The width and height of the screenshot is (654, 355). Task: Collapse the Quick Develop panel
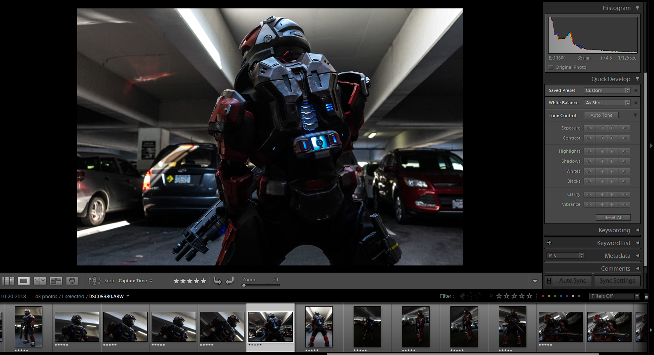click(x=637, y=79)
